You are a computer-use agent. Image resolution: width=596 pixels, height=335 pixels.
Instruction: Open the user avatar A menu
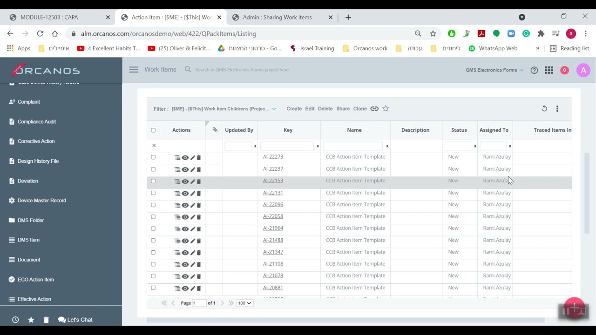[583, 70]
